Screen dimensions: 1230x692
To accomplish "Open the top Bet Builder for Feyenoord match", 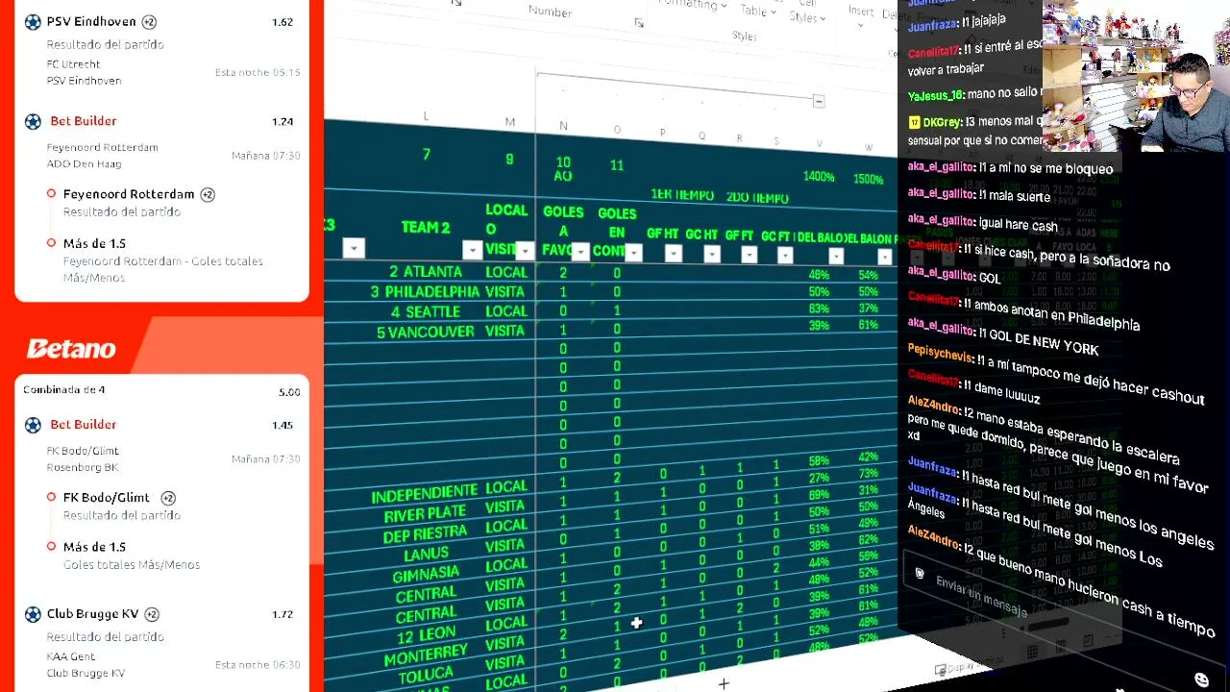I will (84, 121).
